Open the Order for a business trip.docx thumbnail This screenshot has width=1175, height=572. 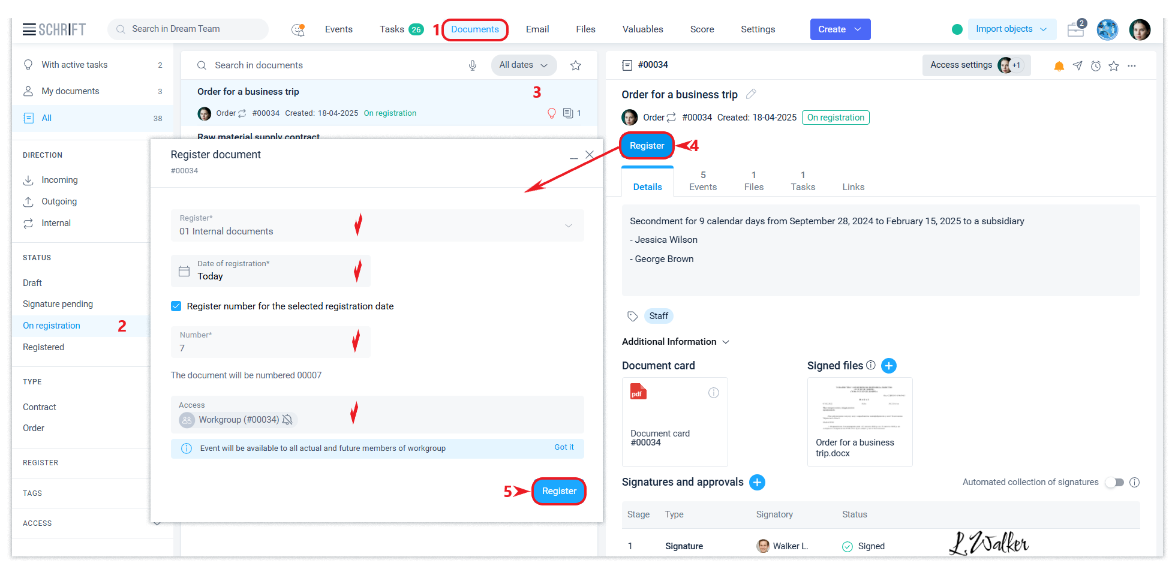860,422
